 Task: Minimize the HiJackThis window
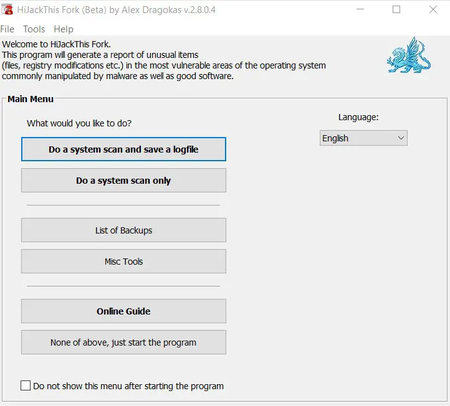point(360,9)
